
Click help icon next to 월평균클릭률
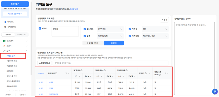point(127,70)
